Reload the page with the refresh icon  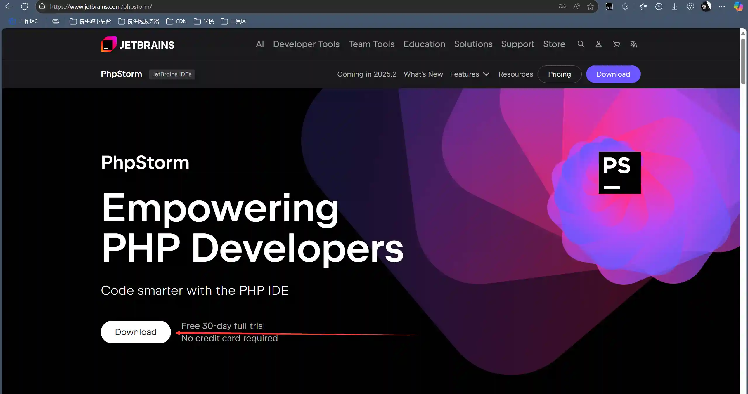click(25, 6)
